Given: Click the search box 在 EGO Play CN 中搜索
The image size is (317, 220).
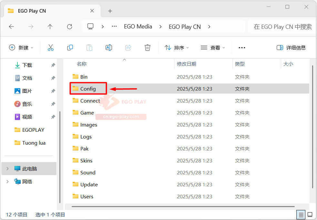Looking at the screenshot, I should pos(282,27).
